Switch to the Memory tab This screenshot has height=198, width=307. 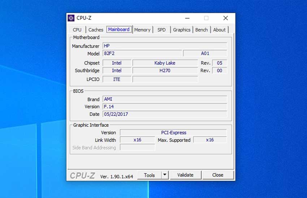coord(142,30)
